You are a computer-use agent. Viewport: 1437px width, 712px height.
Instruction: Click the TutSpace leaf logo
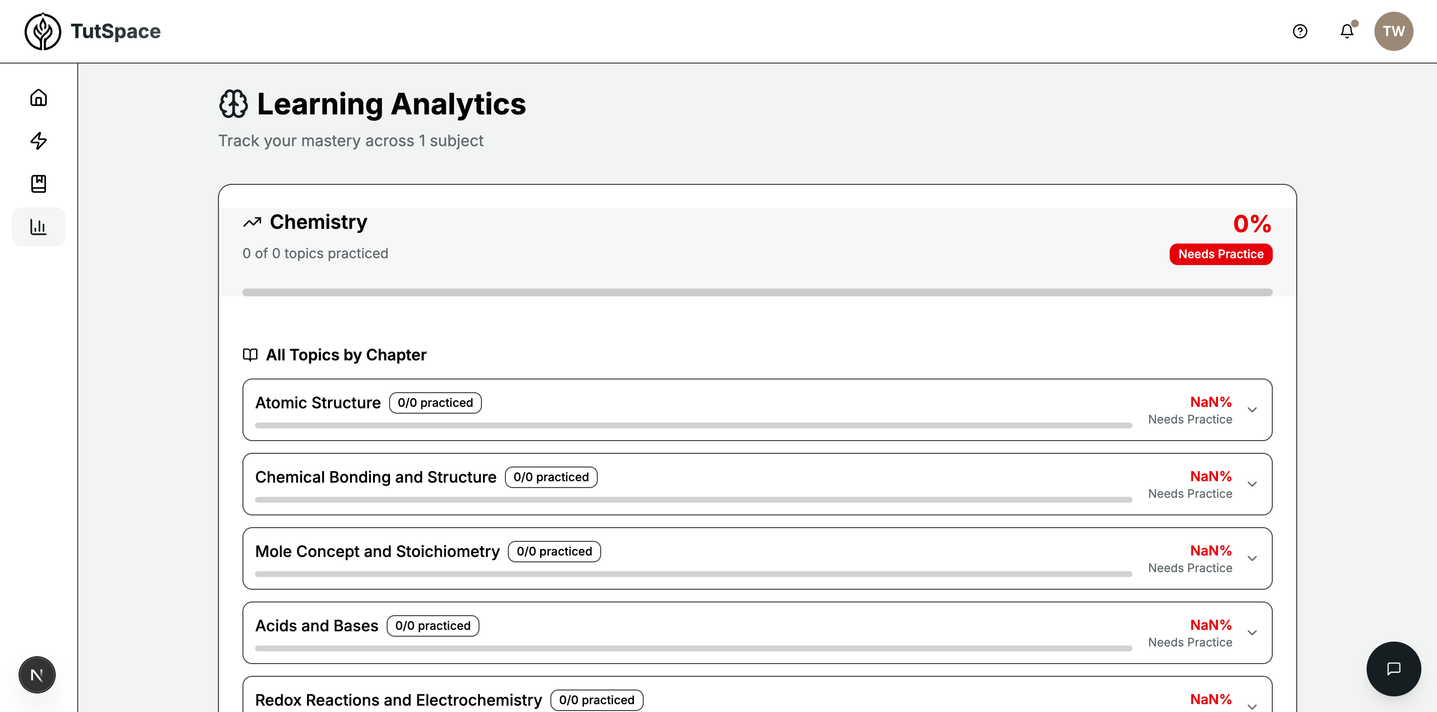[43, 31]
